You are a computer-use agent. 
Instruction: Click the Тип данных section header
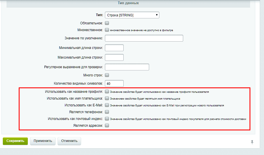click(128, 3)
